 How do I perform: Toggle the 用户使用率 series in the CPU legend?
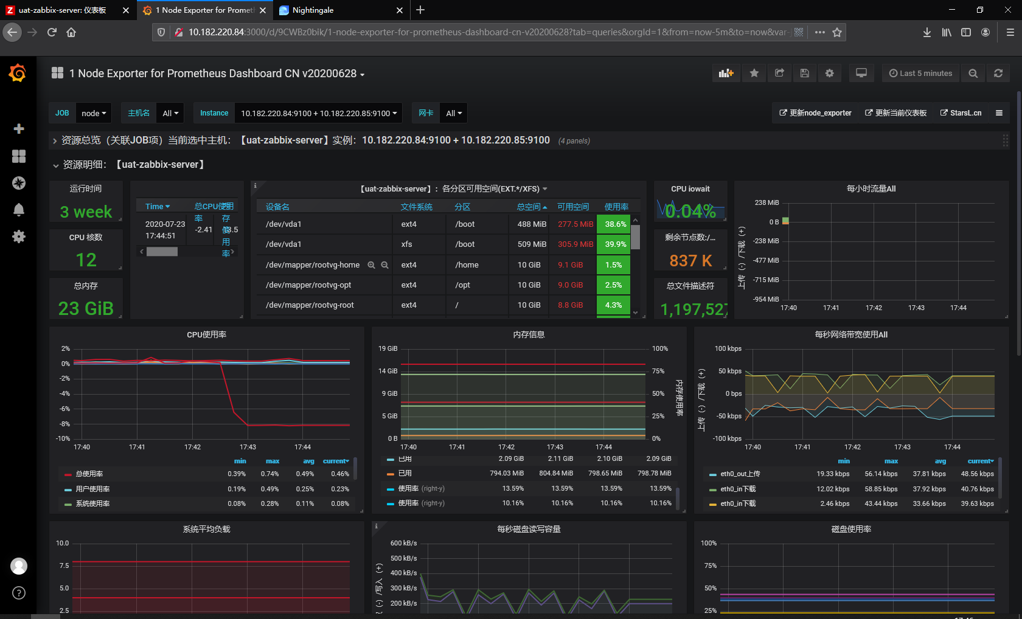(x=92, y=489)
